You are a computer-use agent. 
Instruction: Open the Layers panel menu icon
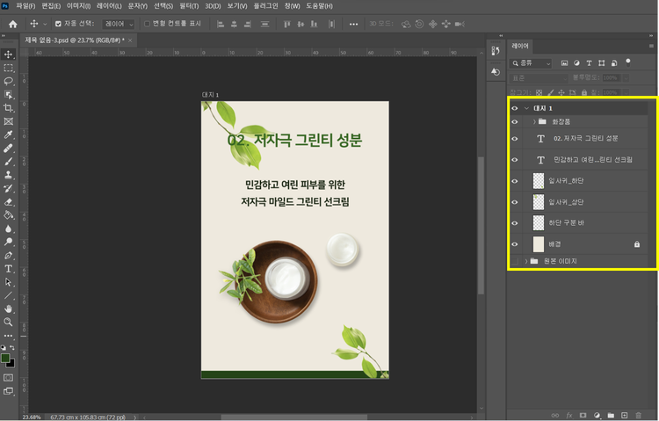pos(651,46)
